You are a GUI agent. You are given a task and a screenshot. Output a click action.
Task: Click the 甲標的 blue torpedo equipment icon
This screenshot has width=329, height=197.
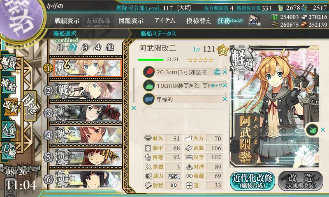pyautogui.click(x=148, y=99)
